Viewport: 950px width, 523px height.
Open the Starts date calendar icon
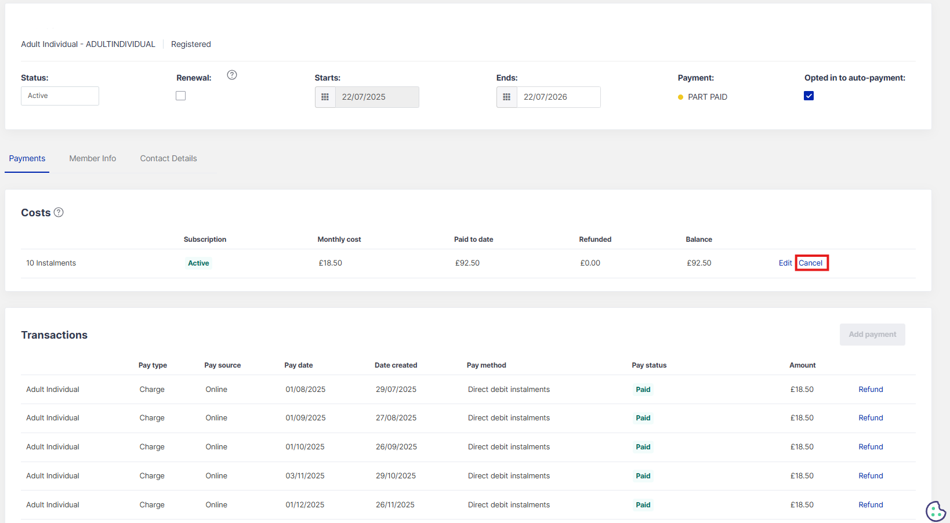point(325,97)
